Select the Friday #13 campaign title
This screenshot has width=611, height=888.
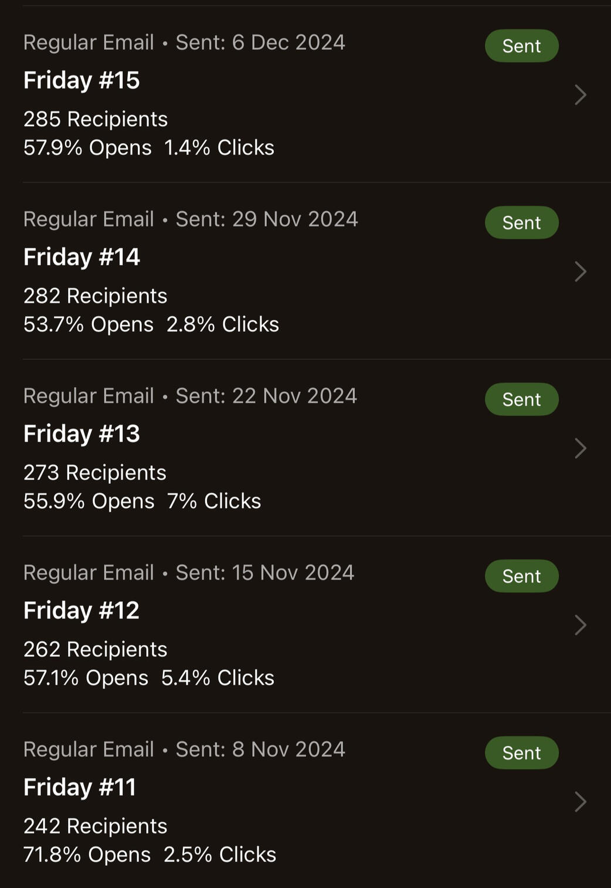(x=82, y=434)
